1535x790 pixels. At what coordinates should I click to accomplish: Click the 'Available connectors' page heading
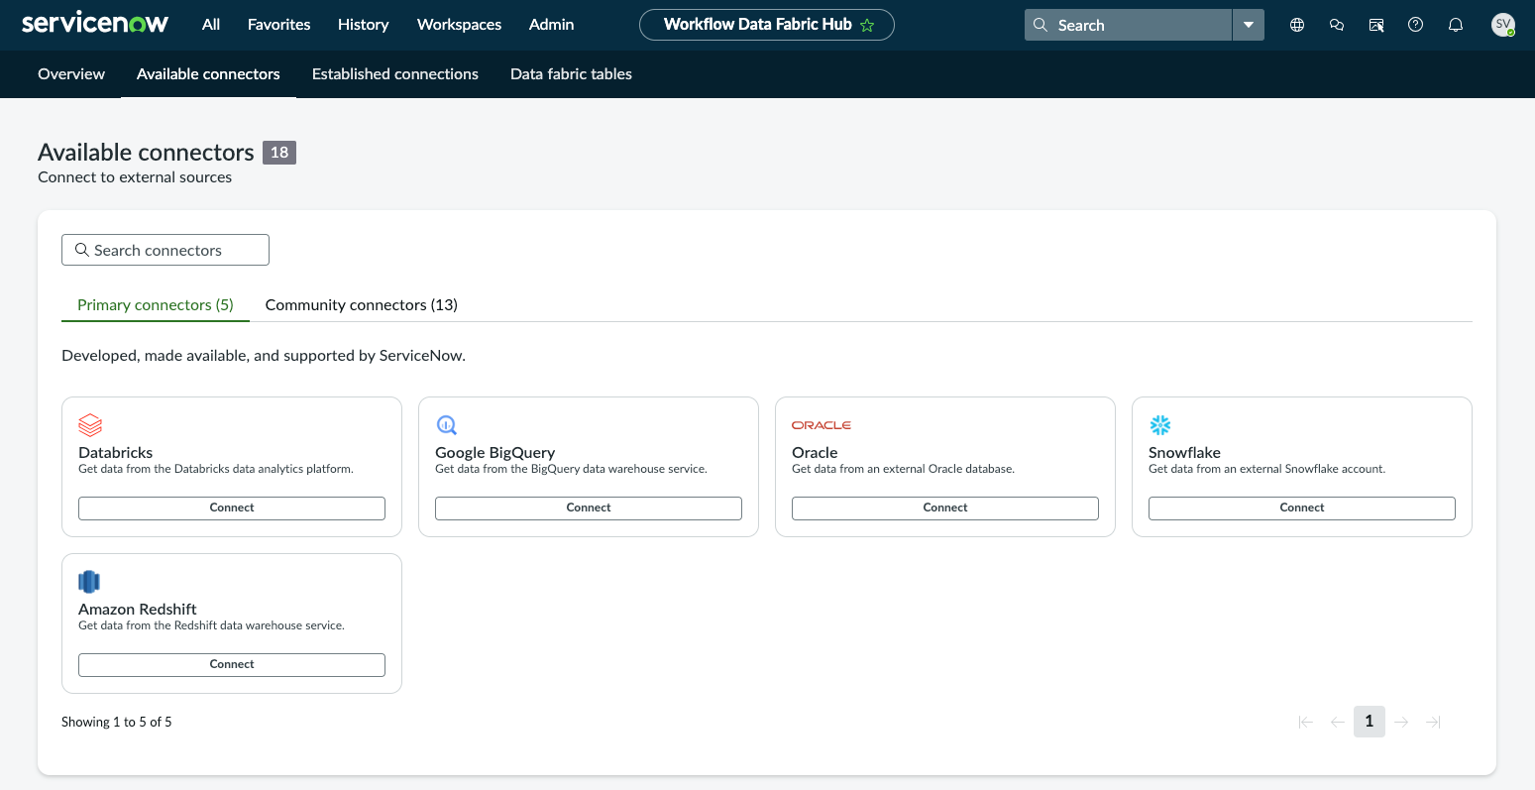(x=146, y=153)
